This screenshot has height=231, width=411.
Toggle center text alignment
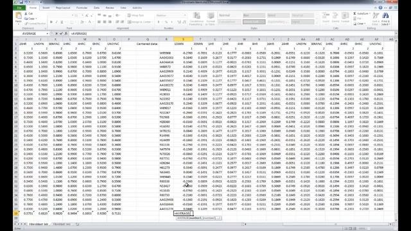[105, 22]
